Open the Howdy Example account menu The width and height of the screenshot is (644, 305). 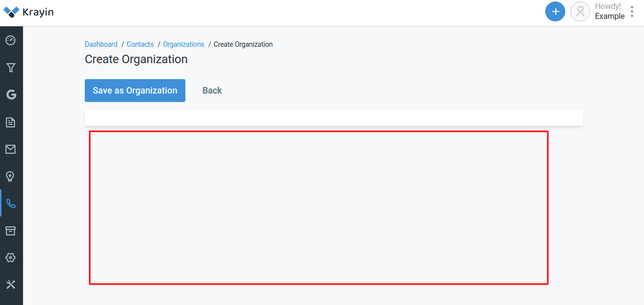click(x=609, y=11)
